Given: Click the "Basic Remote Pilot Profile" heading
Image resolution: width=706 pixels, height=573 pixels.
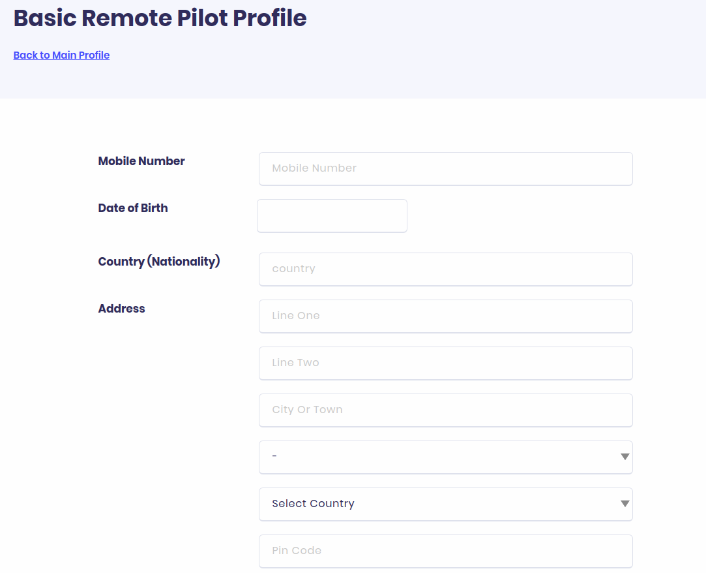Looking at the screenshot, I should click(x=160, y=18).
